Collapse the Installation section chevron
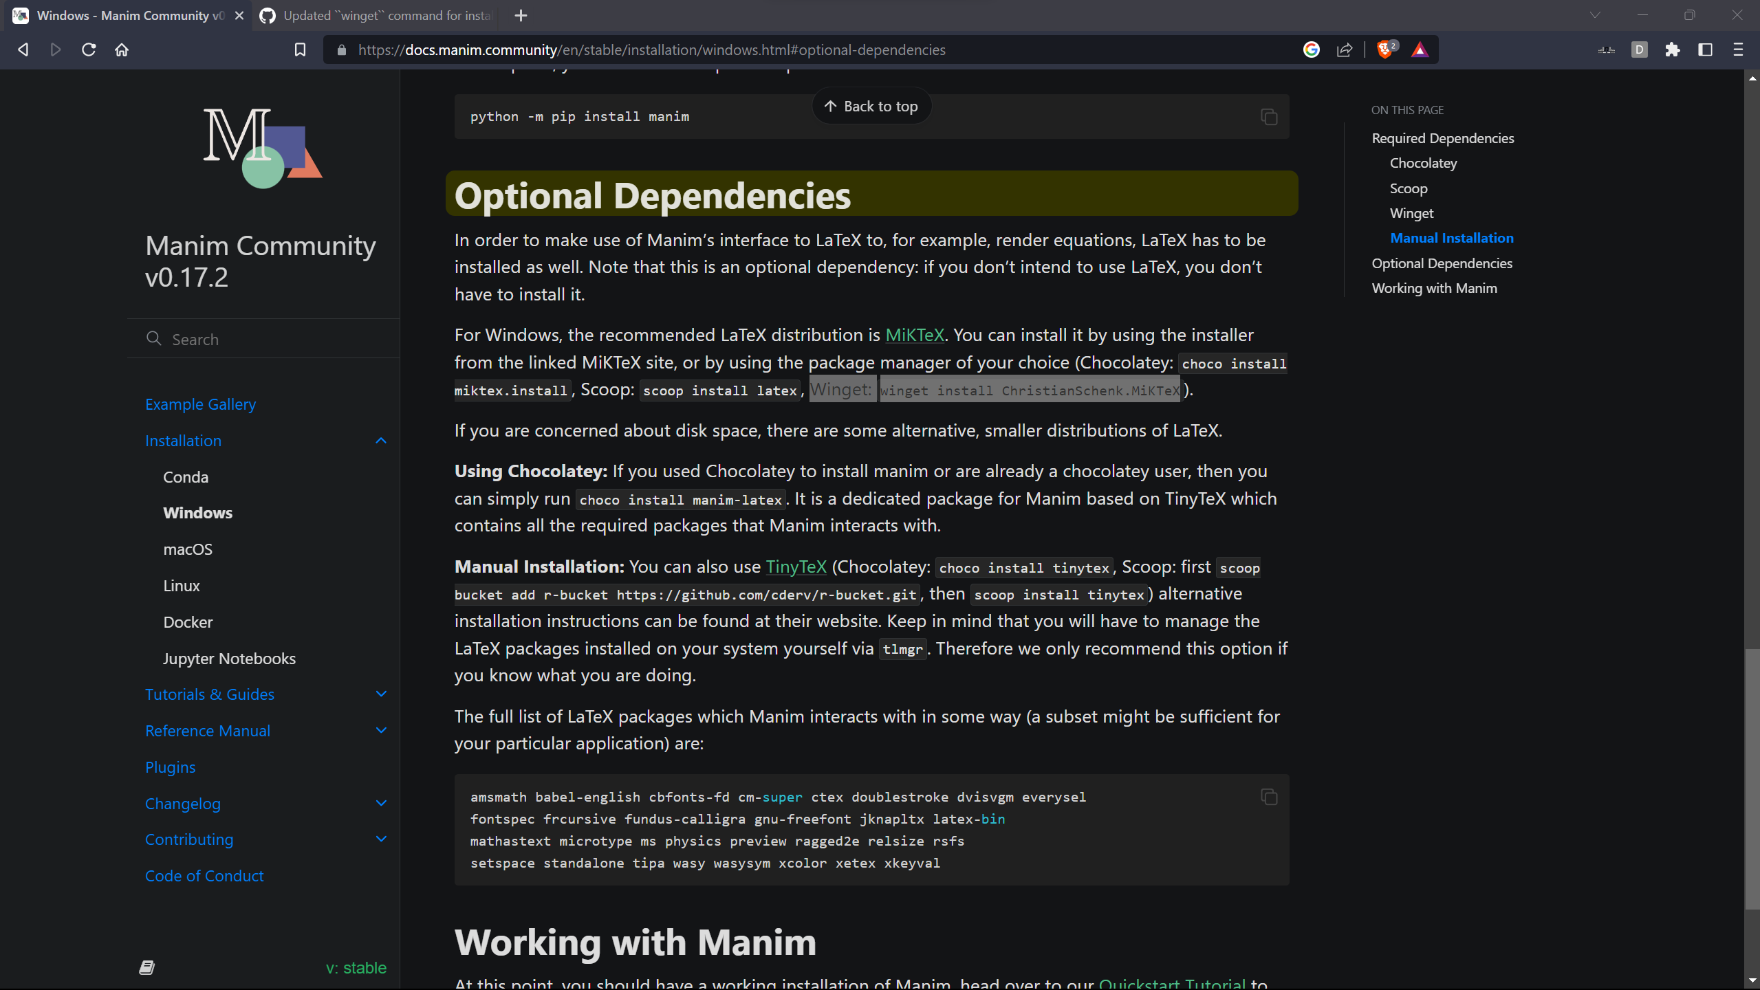Image resolution: width=1760 pixels, height=990 pixels. [381, 441]
